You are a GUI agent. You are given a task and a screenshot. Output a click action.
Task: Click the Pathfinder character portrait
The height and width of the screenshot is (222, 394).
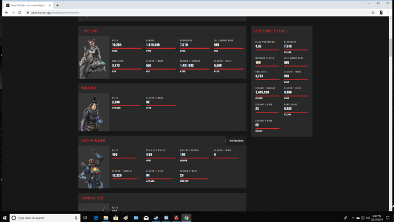[94, 167]
